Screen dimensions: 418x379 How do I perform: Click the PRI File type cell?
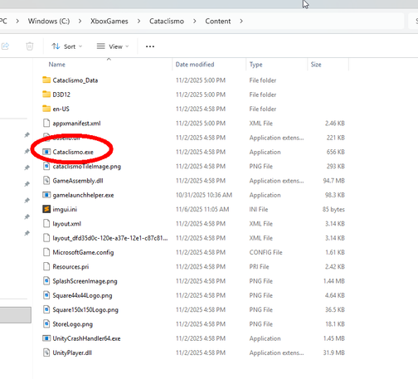(259, 267)
